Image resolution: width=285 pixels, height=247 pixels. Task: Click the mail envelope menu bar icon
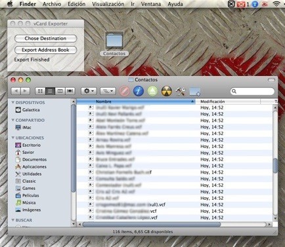click(x=241, y=4)
